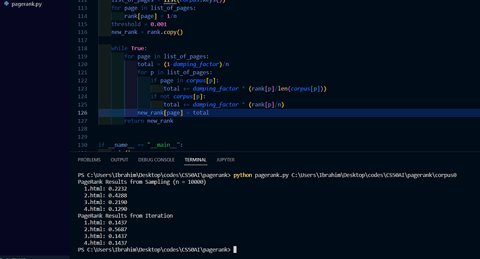
Task: Click 'new_rank[page] = total' on line 126
Action: [x=173, y=113]
